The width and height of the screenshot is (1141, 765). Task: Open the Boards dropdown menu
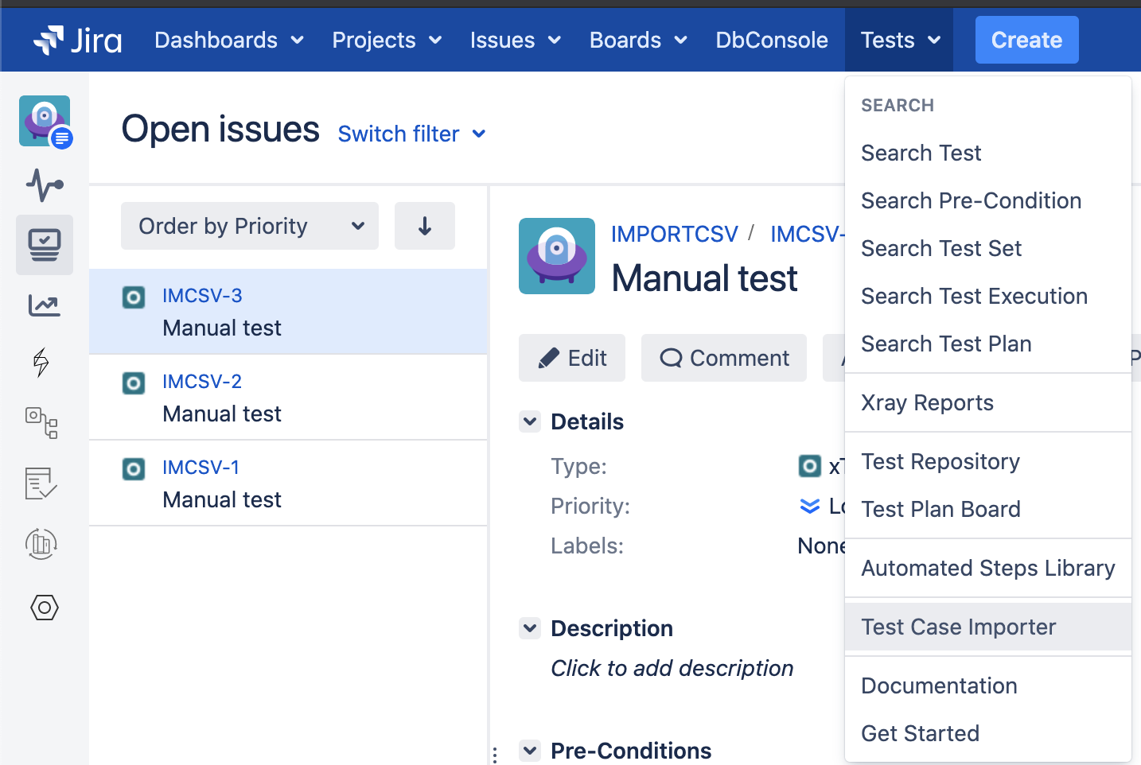pyautogui.click(x=638, y=40)
